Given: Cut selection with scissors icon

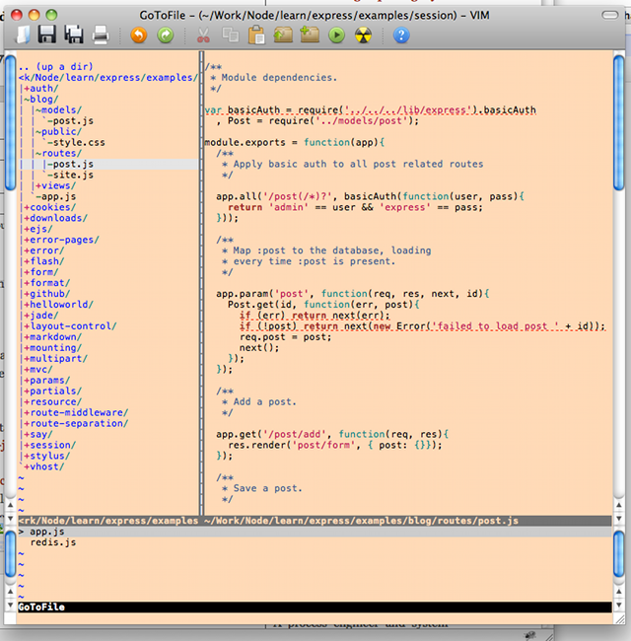Looking at the screenshot, I should [x=204, y=36].
